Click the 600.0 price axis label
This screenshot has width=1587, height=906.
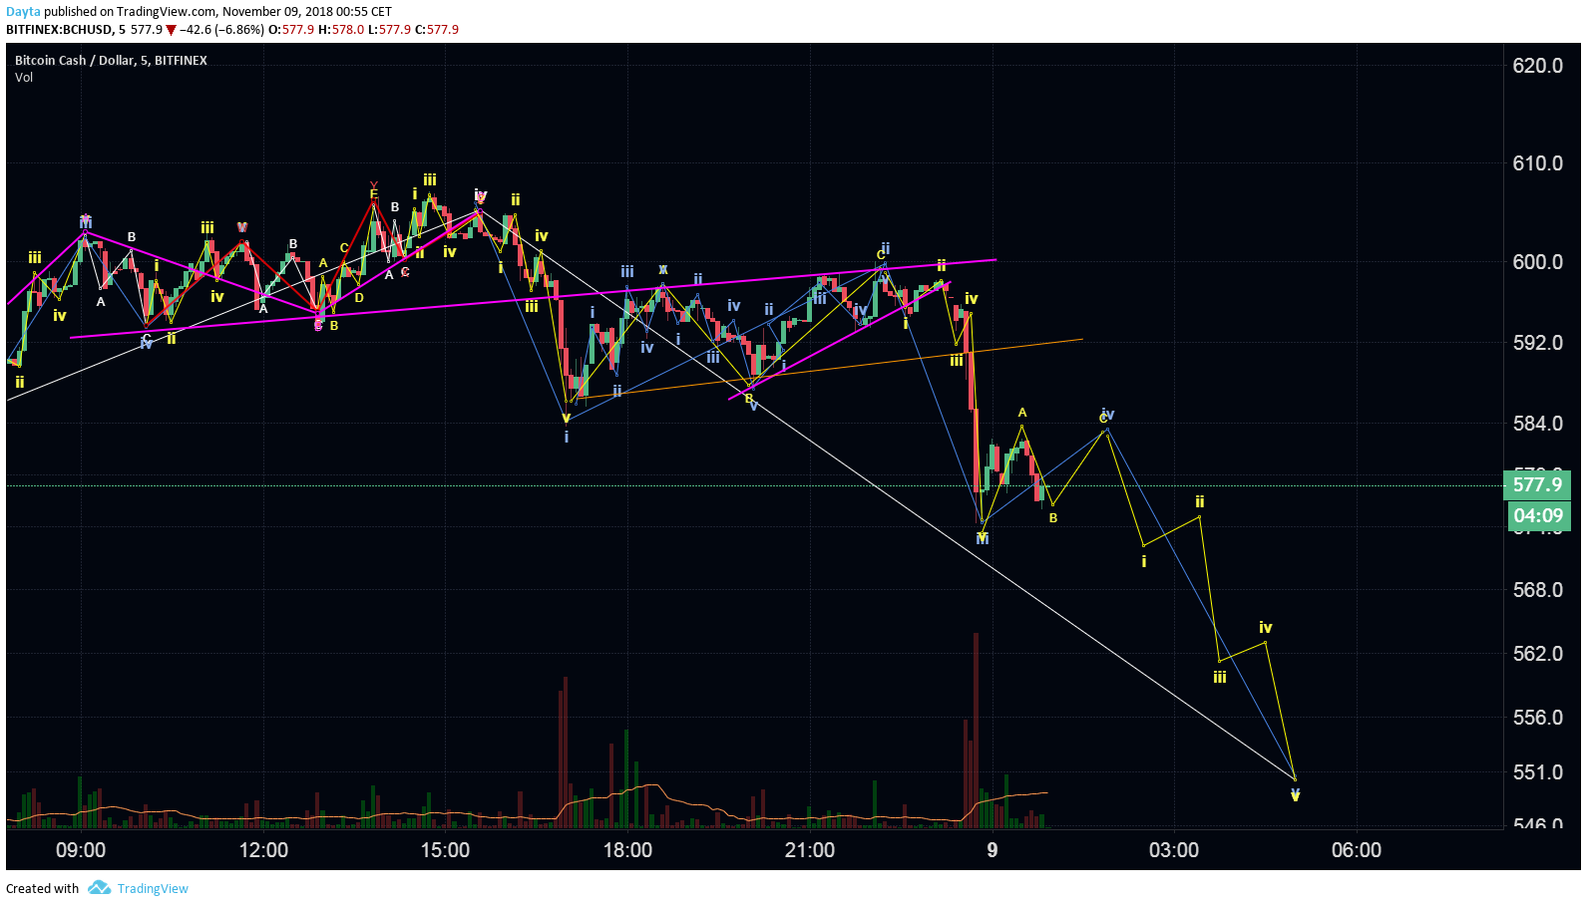[1537, 262]
